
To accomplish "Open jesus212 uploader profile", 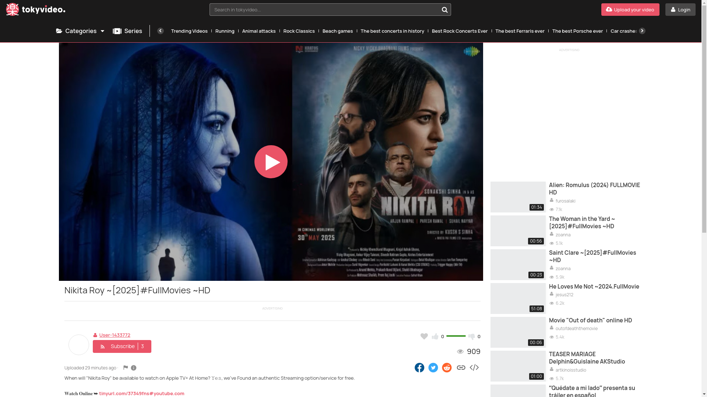I will click(x=564, y=294).
